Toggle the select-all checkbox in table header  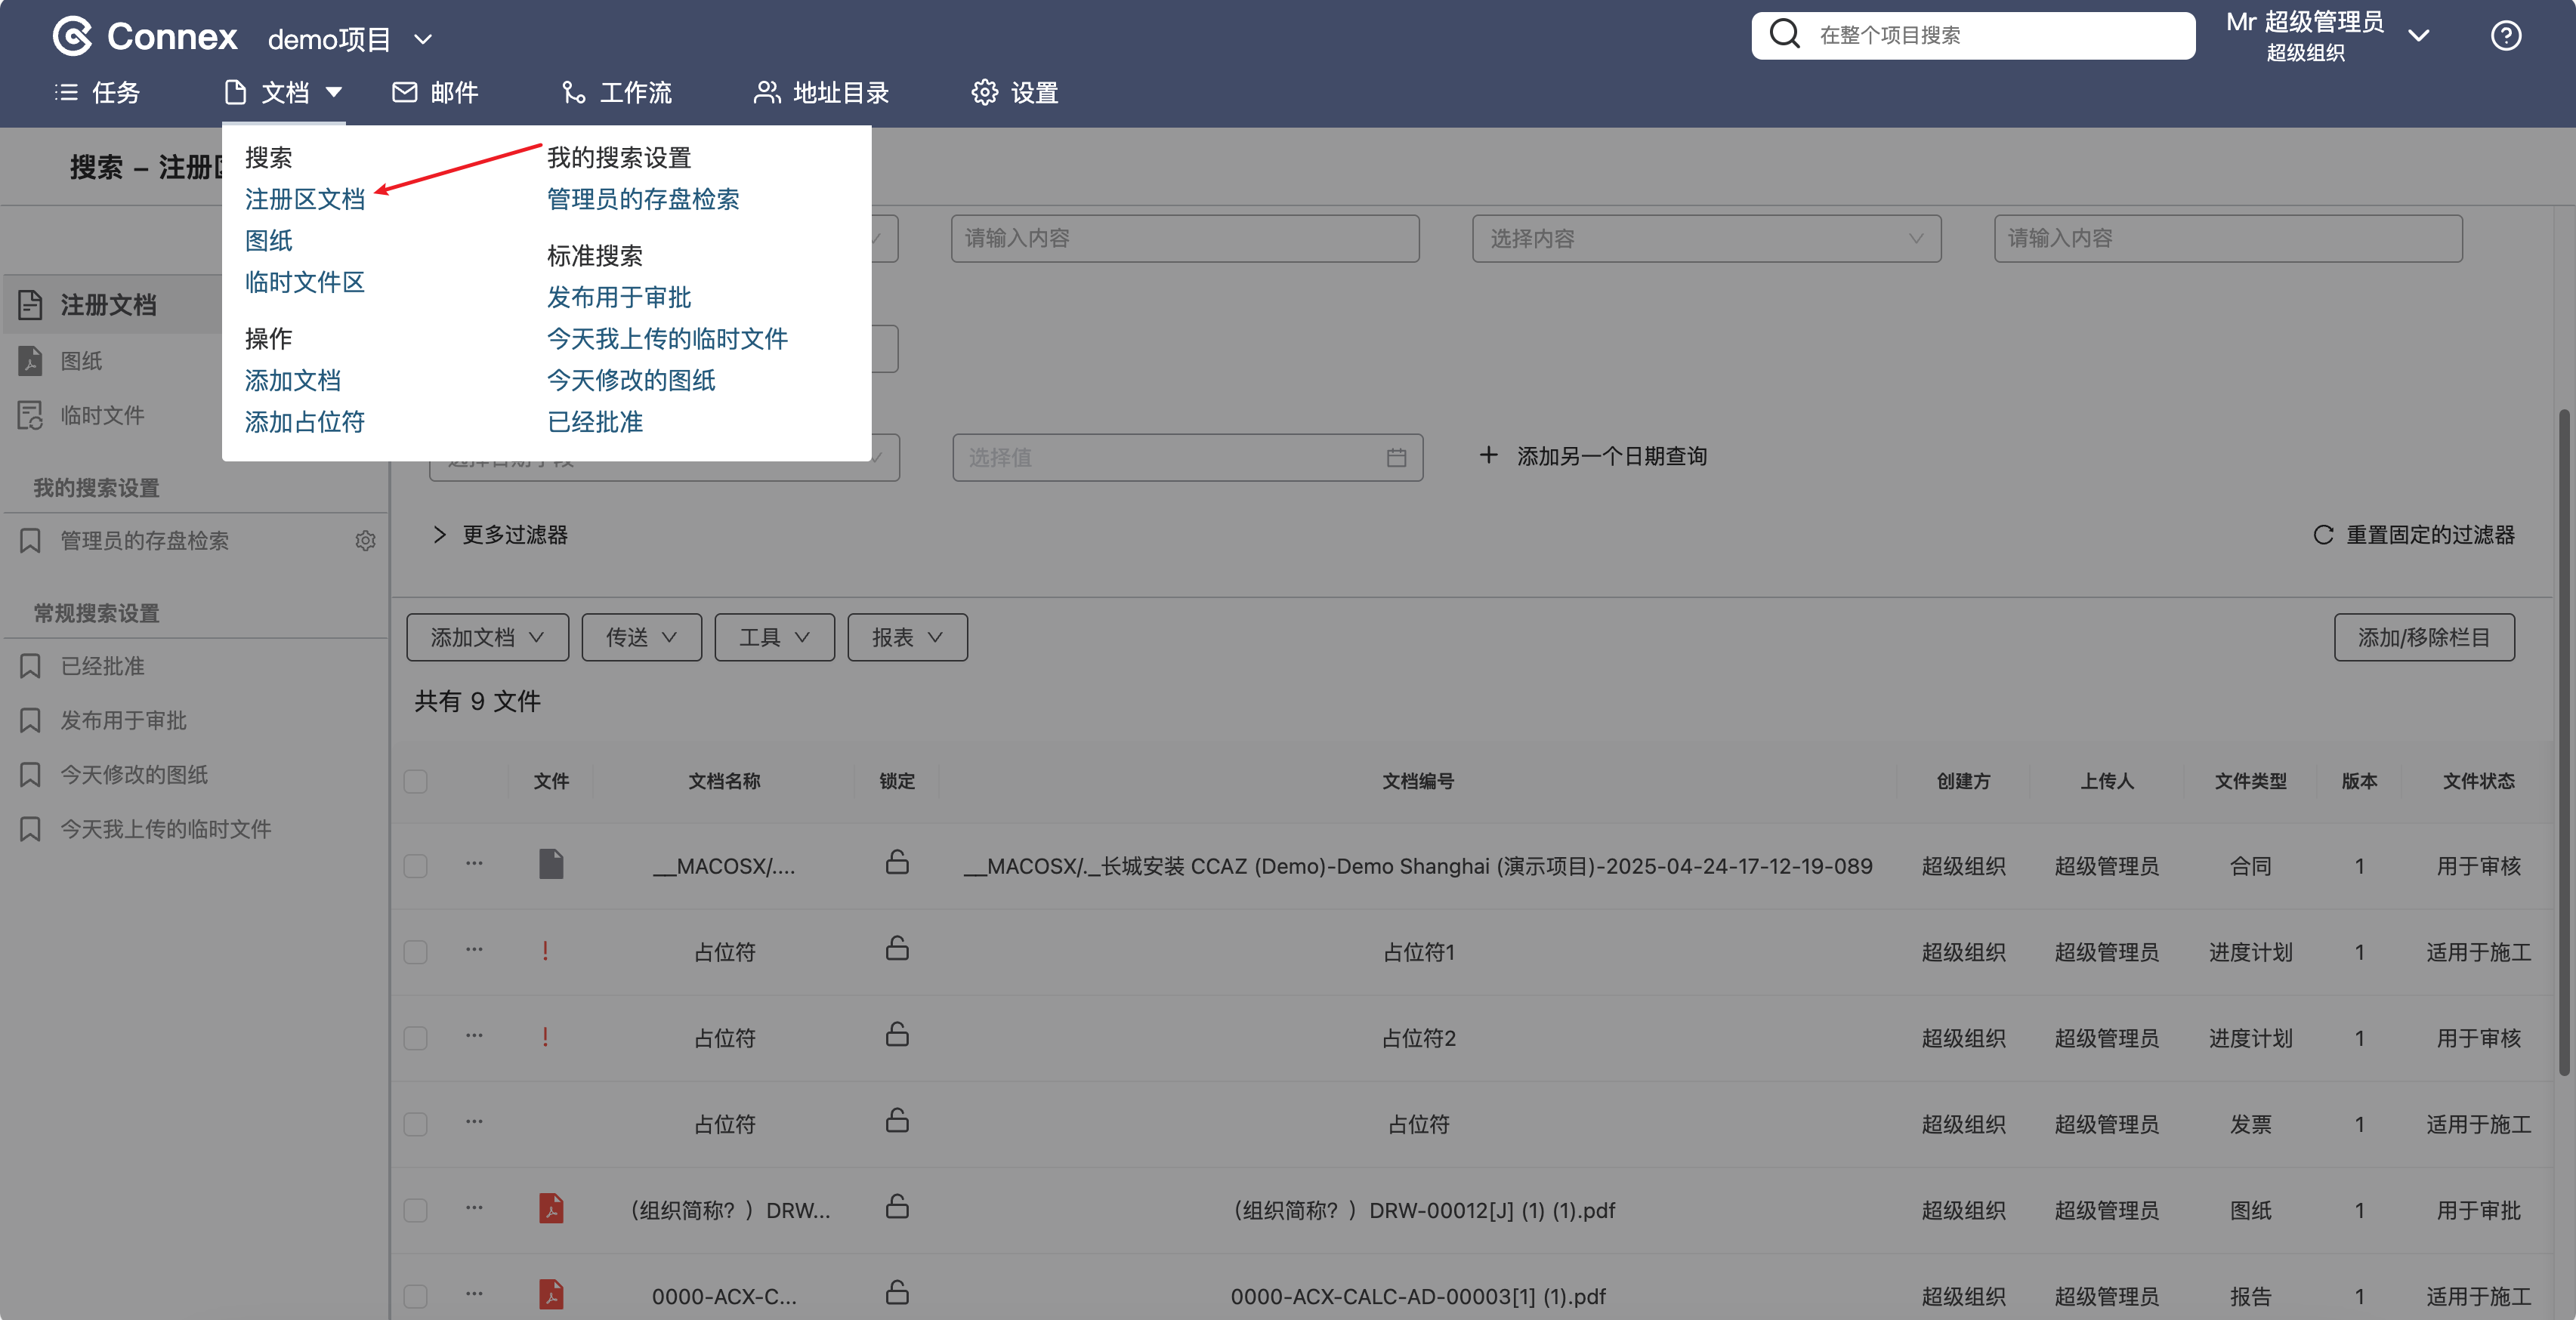click(x=415, y=781)
